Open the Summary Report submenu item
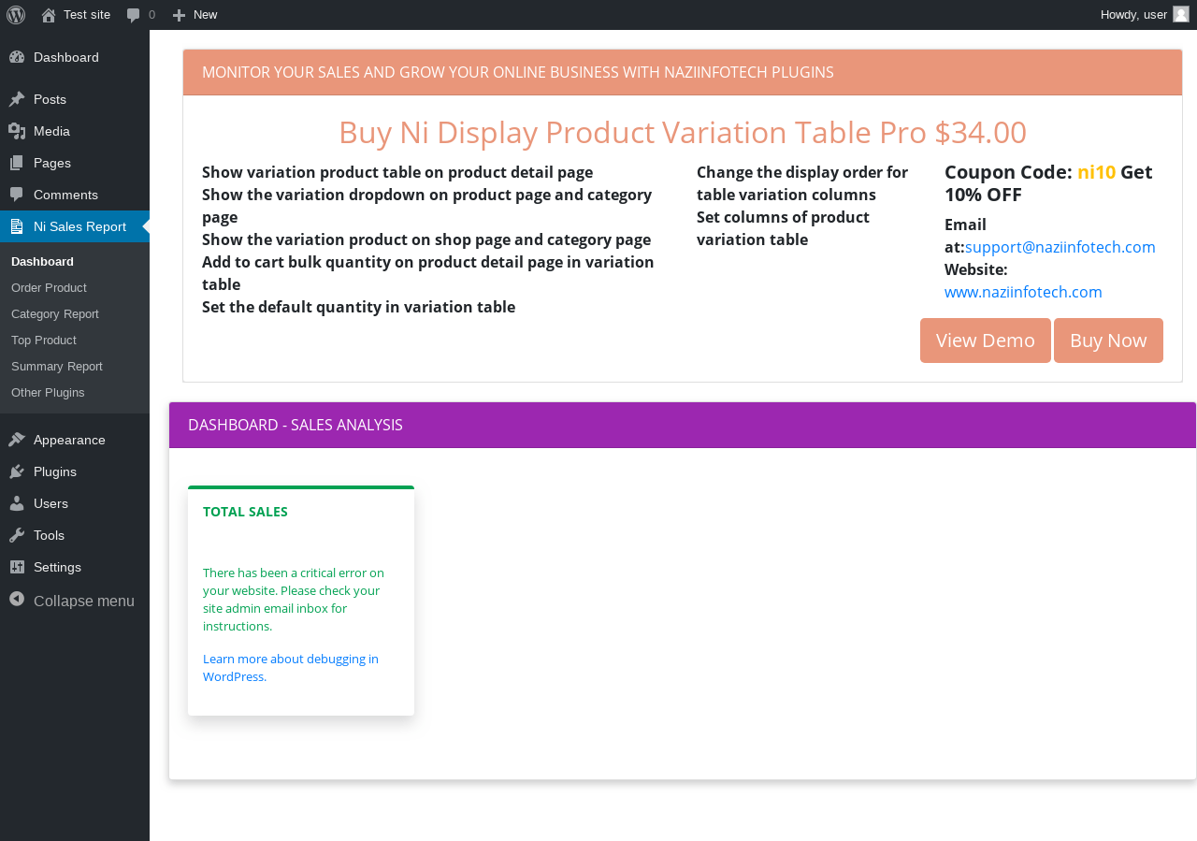 [75, 366]
